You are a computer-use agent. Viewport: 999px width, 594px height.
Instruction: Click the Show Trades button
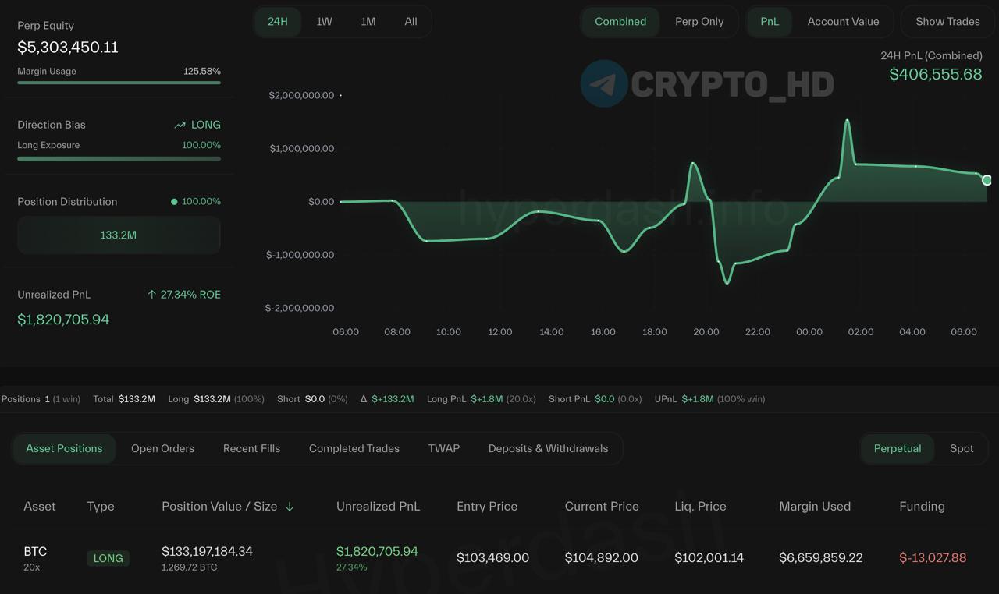[x=947, y=22]
